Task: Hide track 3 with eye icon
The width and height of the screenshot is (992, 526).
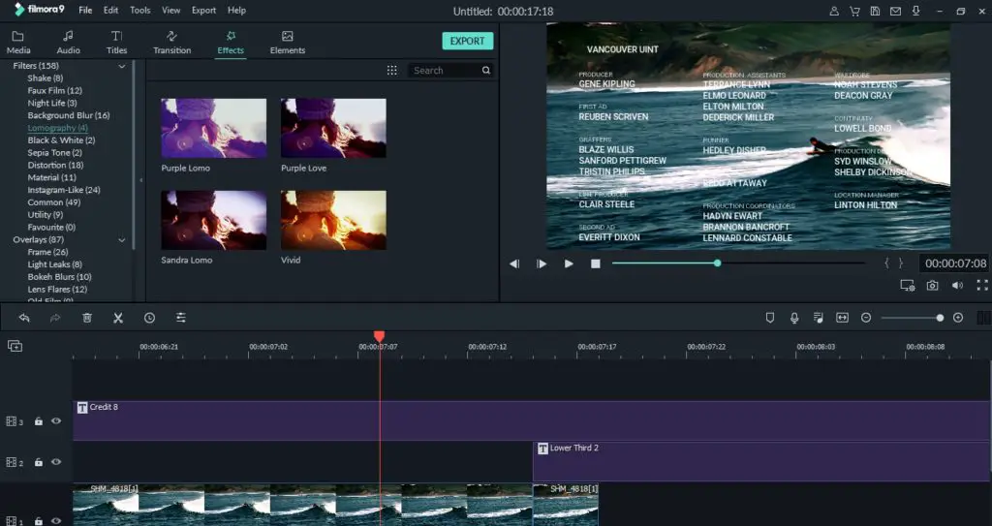Action: [56, 421]
